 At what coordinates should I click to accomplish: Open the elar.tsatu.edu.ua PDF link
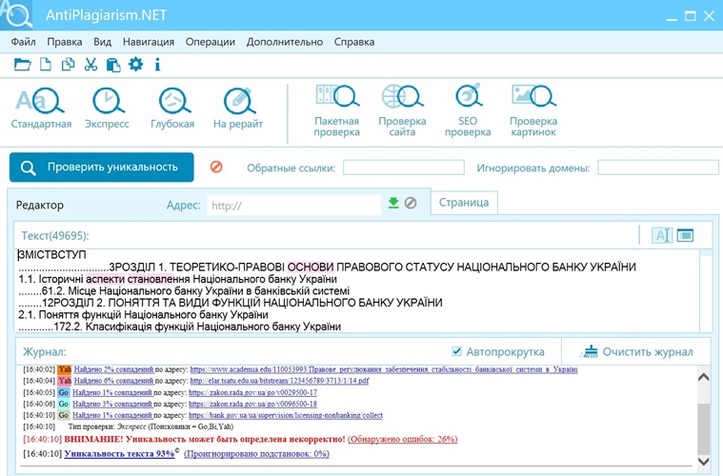point(279,381)
